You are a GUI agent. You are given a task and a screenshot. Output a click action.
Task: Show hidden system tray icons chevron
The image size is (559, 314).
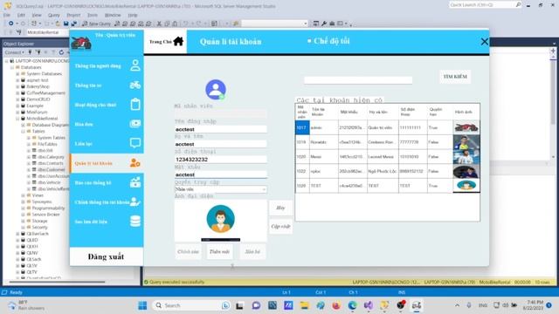click(457, 305)
